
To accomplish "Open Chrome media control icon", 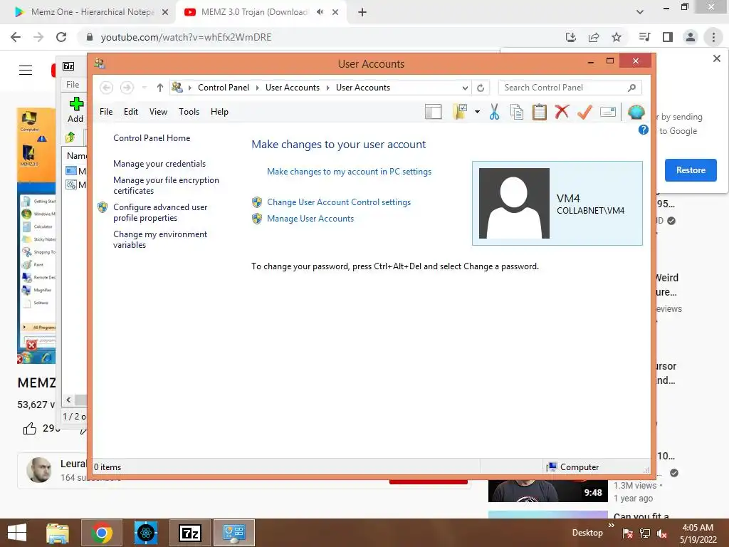I will click(644, 37).
